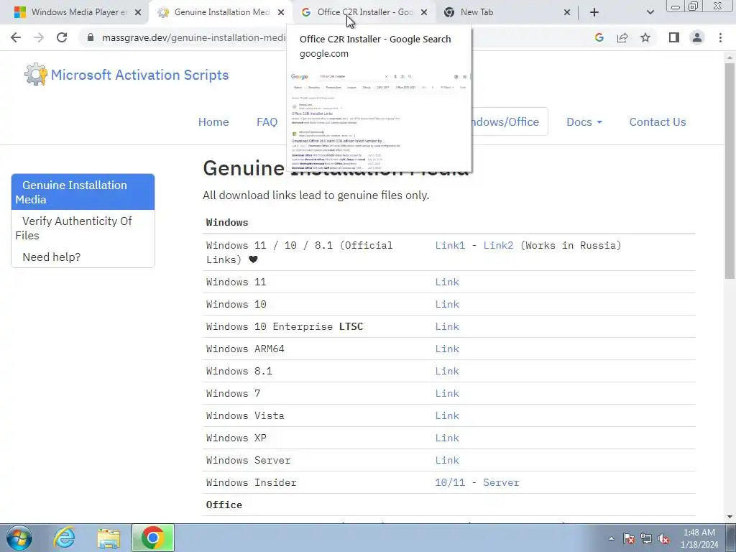This screenshot has height=552, width=736.
Task: Open the Windows 10 download link
Action: tap(447, 304)
